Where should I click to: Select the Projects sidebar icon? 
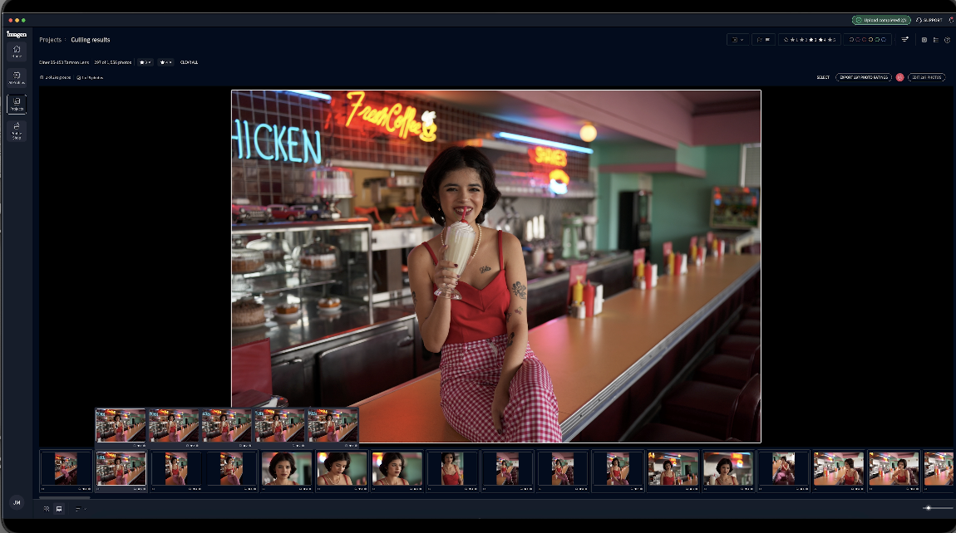[x=17, y=104]
